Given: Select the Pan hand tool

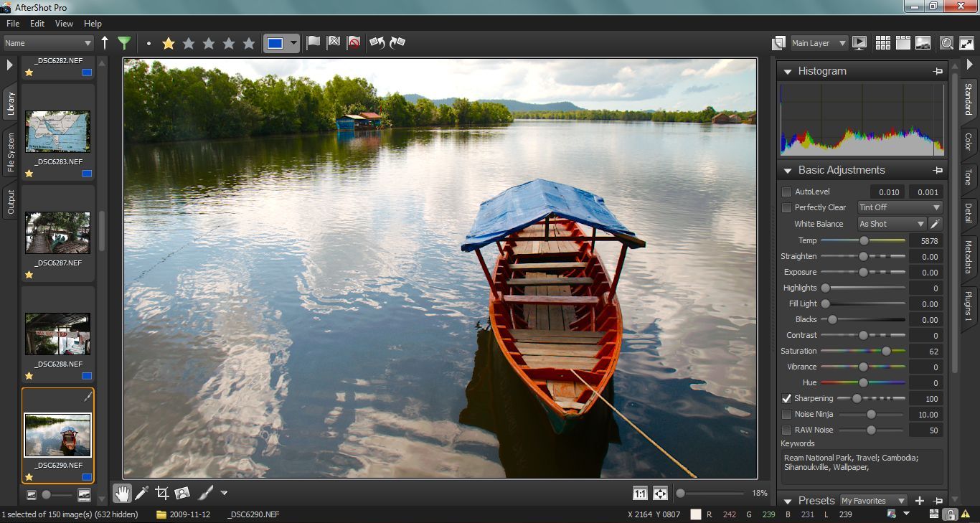Looking at the screenshot, I should (x=122, y=493).
